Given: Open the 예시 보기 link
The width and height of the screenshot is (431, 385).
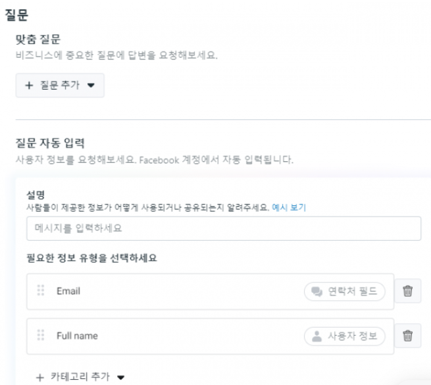Looking at the screenshot, I should [x=289, y=207].
